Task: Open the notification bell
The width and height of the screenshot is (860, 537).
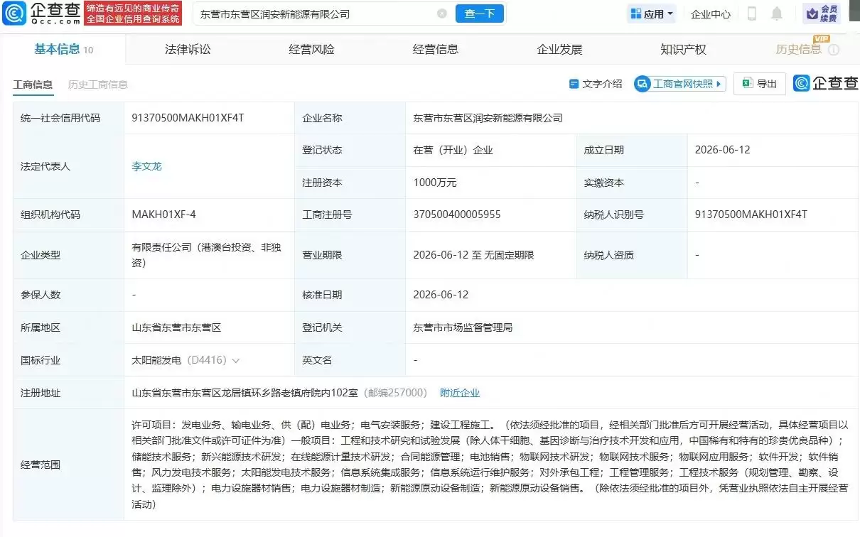Action: (x=777, y=13)
